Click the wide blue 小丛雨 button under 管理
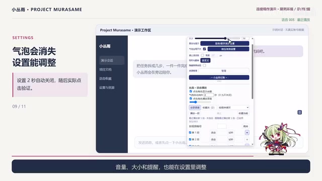 pos(219,77)
